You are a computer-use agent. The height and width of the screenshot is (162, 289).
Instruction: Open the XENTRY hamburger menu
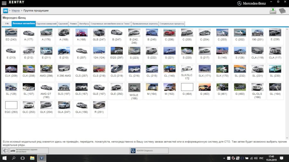(x=4, y=3)
